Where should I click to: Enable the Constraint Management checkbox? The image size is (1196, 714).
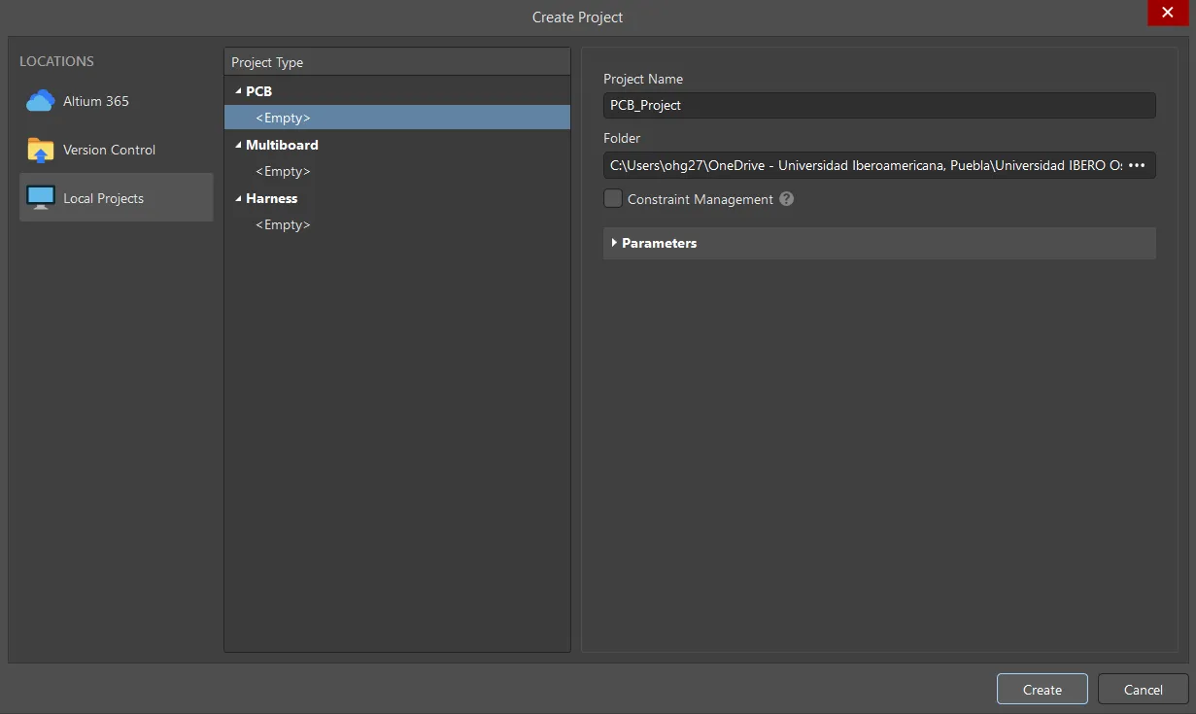coord(613,198)
